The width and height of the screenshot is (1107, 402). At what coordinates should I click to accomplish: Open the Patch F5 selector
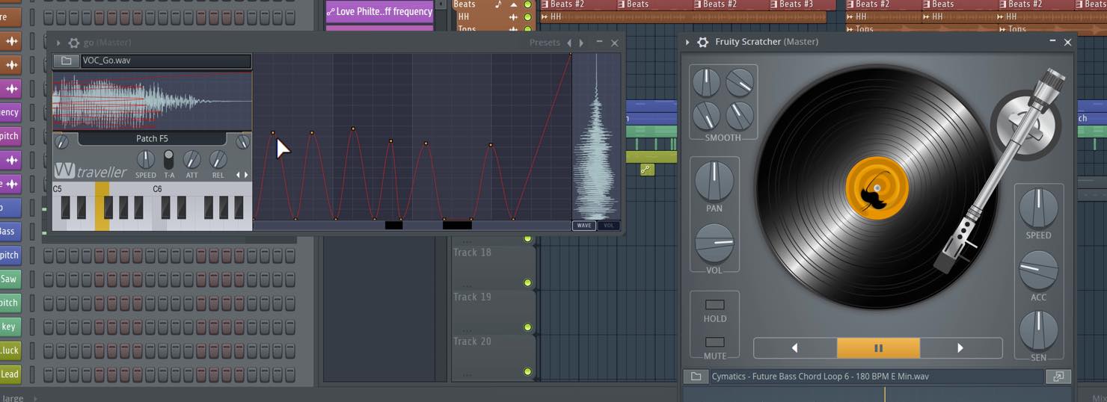click(152, 139)
